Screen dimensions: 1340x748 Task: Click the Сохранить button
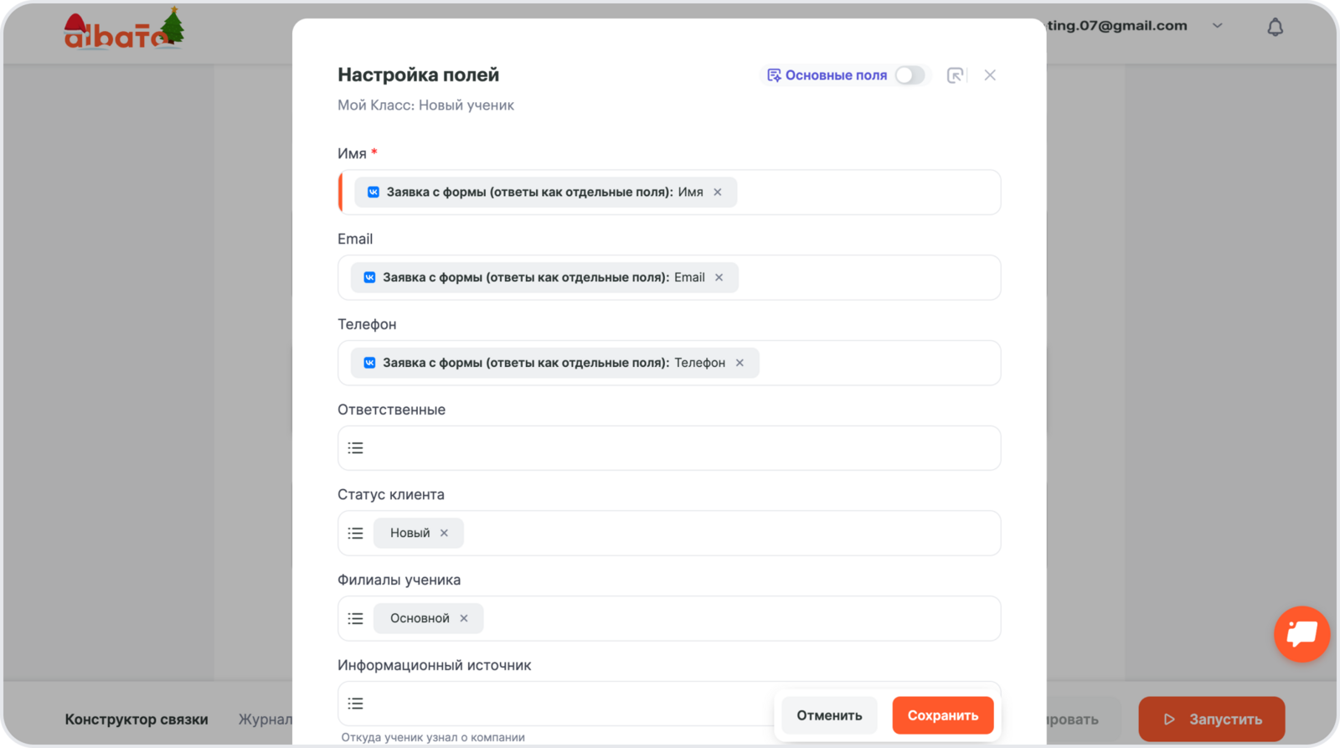[942, 715]
